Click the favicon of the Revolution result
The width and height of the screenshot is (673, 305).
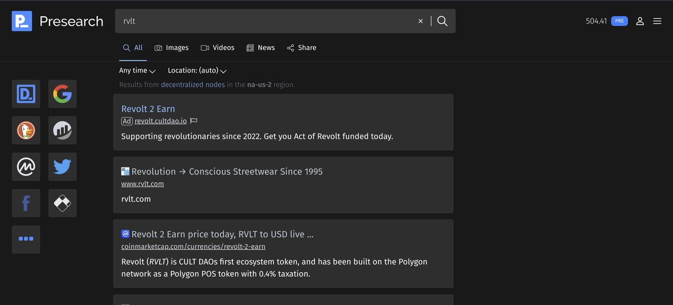click(125, 171)
